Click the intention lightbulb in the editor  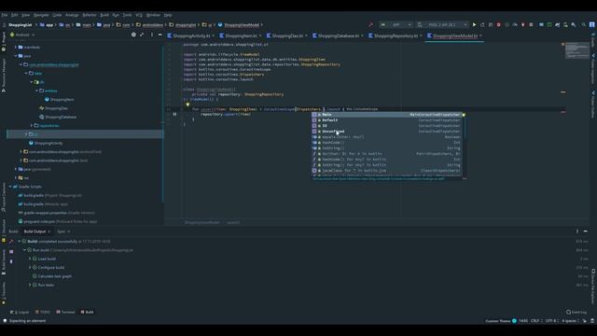click(187, 105)
